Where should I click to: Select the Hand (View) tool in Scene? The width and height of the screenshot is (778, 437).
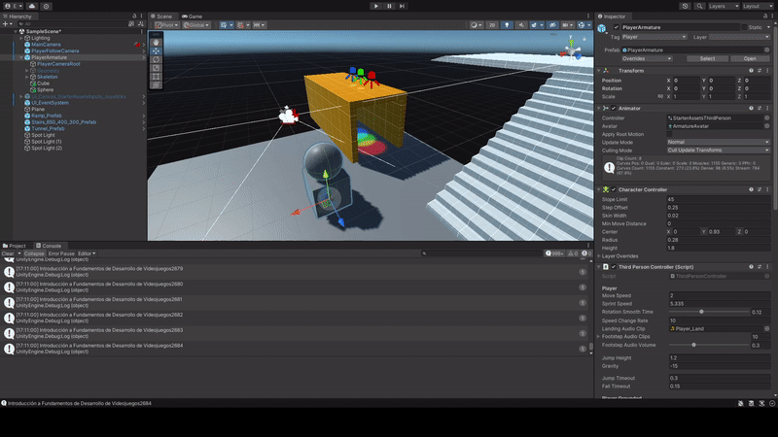point(157,42)
